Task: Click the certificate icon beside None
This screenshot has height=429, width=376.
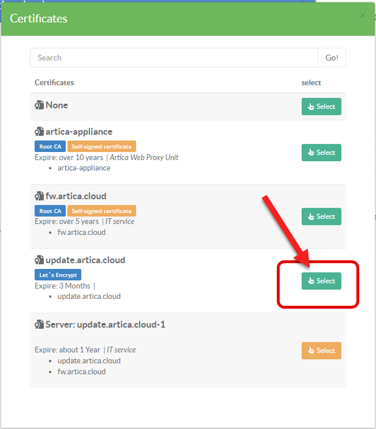Action: tap(39, 105)
